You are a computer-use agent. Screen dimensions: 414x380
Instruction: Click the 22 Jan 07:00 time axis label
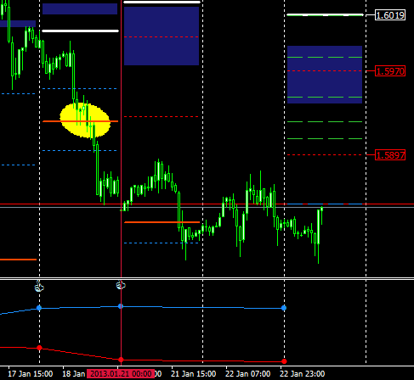248,374
